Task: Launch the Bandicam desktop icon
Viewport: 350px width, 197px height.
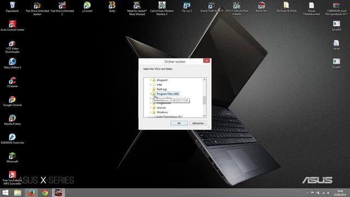Action: [261, 7]
